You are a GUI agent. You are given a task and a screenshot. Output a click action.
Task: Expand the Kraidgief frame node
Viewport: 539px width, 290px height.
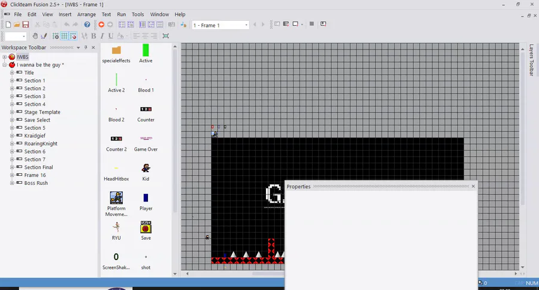12,136
